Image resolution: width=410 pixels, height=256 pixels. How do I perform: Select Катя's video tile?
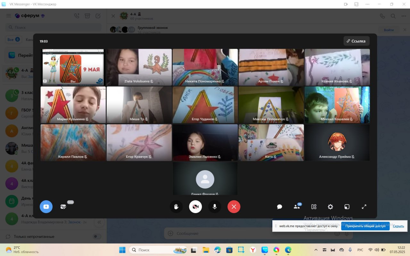271,143
